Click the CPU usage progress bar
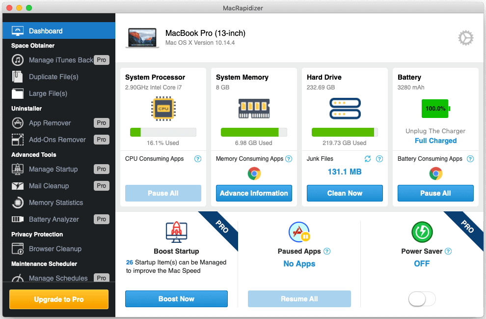The width and height of the screenshot is (486, 319). pyautogui.click(x=163, y=132)
